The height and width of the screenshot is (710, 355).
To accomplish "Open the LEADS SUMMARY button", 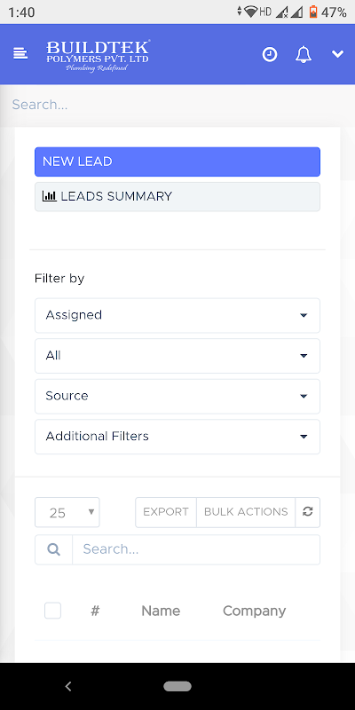I will coord(177,196).
